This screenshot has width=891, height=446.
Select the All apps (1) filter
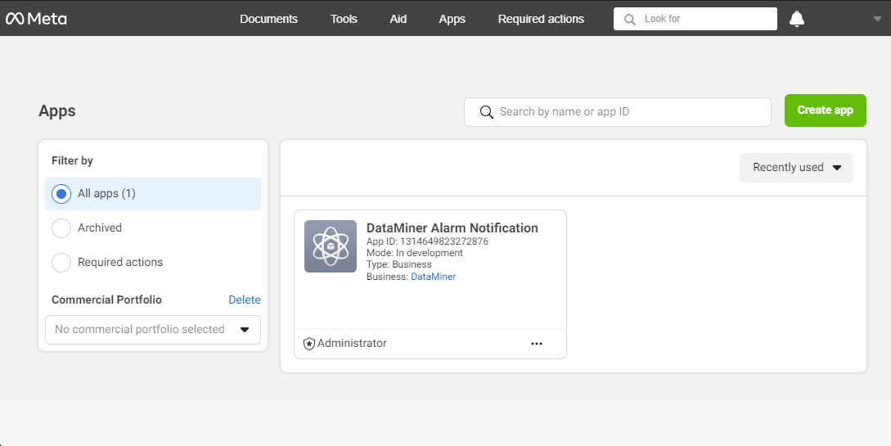pos(153,194)
